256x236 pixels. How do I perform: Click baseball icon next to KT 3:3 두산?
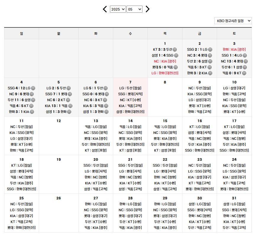[x=175, y=49]
